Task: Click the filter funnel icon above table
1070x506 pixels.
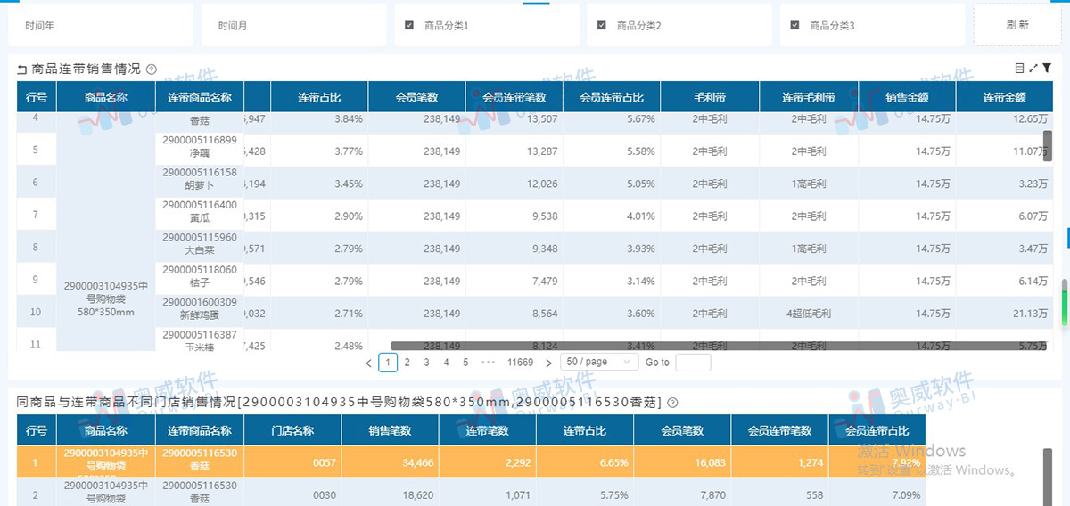Action: coord(1047,68)
